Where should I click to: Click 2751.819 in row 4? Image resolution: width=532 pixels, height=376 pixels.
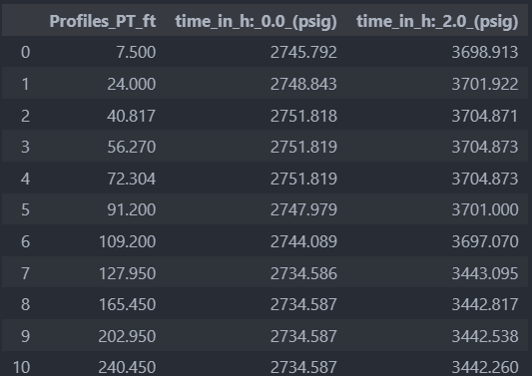[x=303, y=179]
